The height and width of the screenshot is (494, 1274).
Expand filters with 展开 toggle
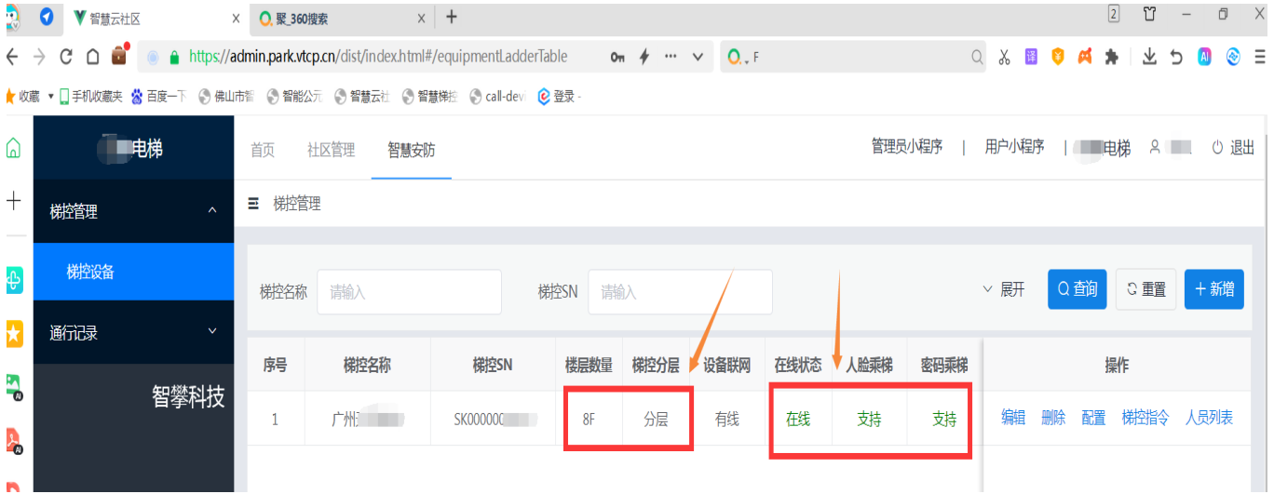point(1004,289)
